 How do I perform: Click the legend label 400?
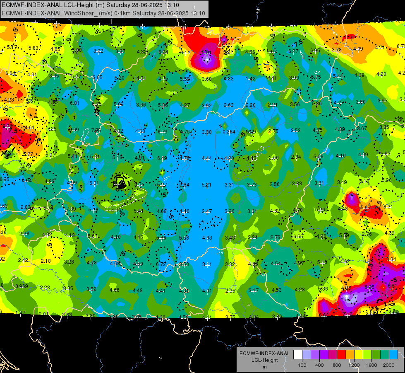click(319, 365)
